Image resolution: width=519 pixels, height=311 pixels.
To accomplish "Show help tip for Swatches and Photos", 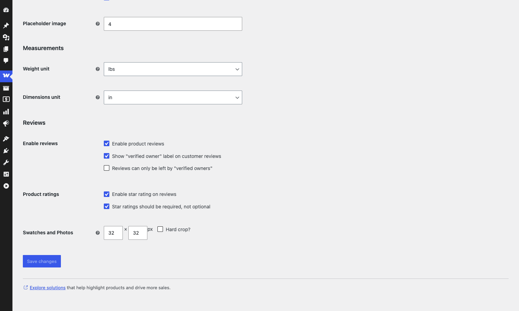I will [98, 233].
